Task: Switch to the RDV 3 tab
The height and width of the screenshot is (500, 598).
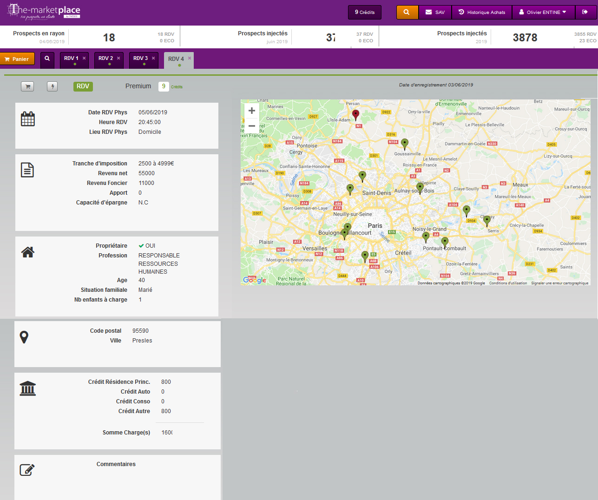Action: pyautogui.click(x=140, y=59)
